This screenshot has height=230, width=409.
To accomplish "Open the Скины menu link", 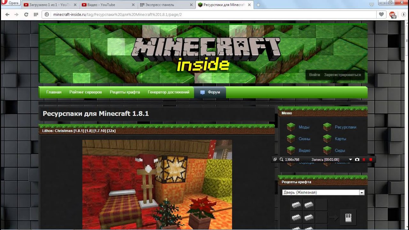I will click(305, 139).
